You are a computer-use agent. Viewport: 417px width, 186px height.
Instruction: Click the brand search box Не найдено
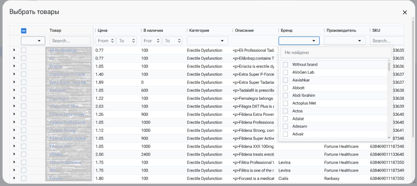(x=335, y=53)
